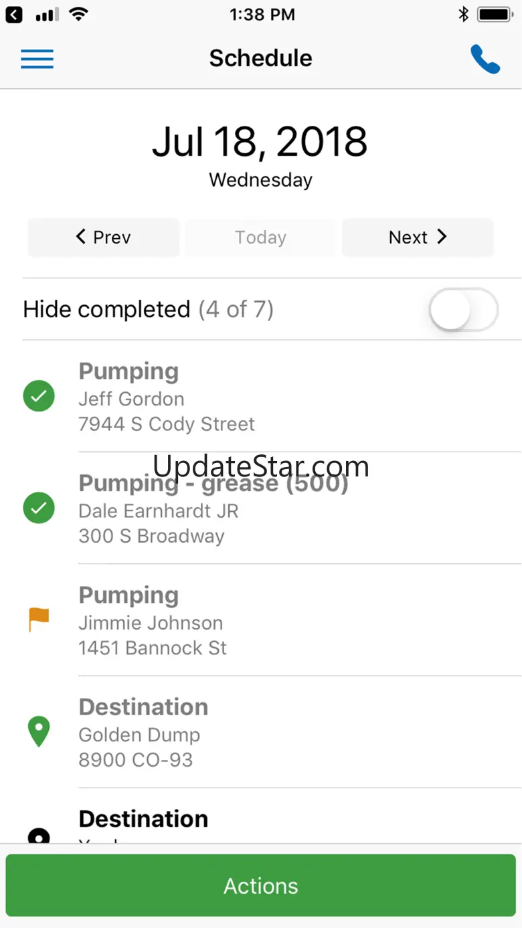Advance to next day with Next
Image resolution: width=522 pixels, height=928 pixels.
point(418,238)
